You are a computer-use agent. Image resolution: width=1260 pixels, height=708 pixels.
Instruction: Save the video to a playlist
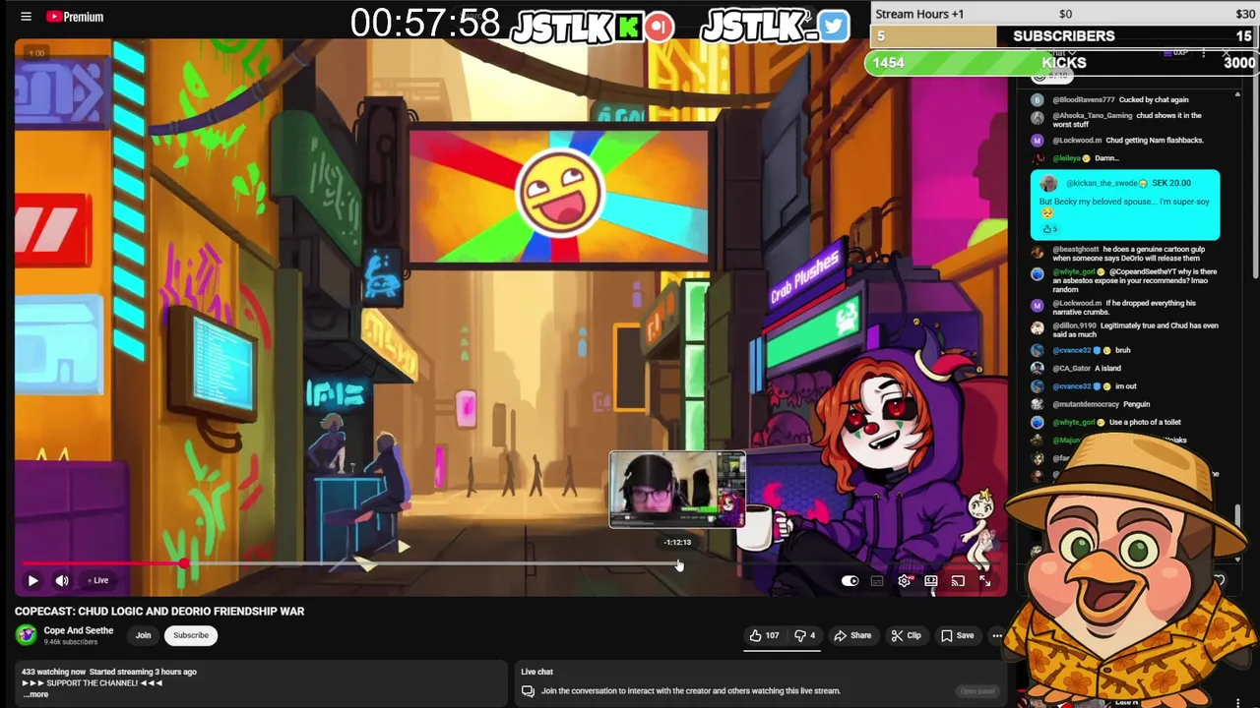[x=958, y=635]
